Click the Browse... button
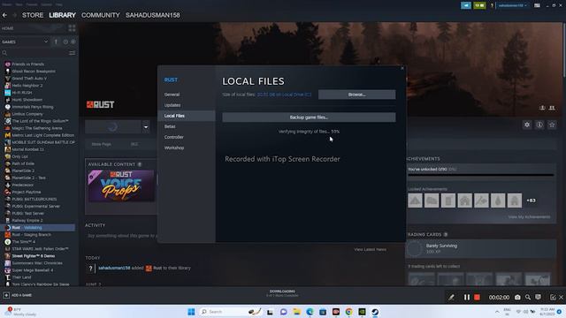Viewport: 566px width, 318px height. click(356, 95)
